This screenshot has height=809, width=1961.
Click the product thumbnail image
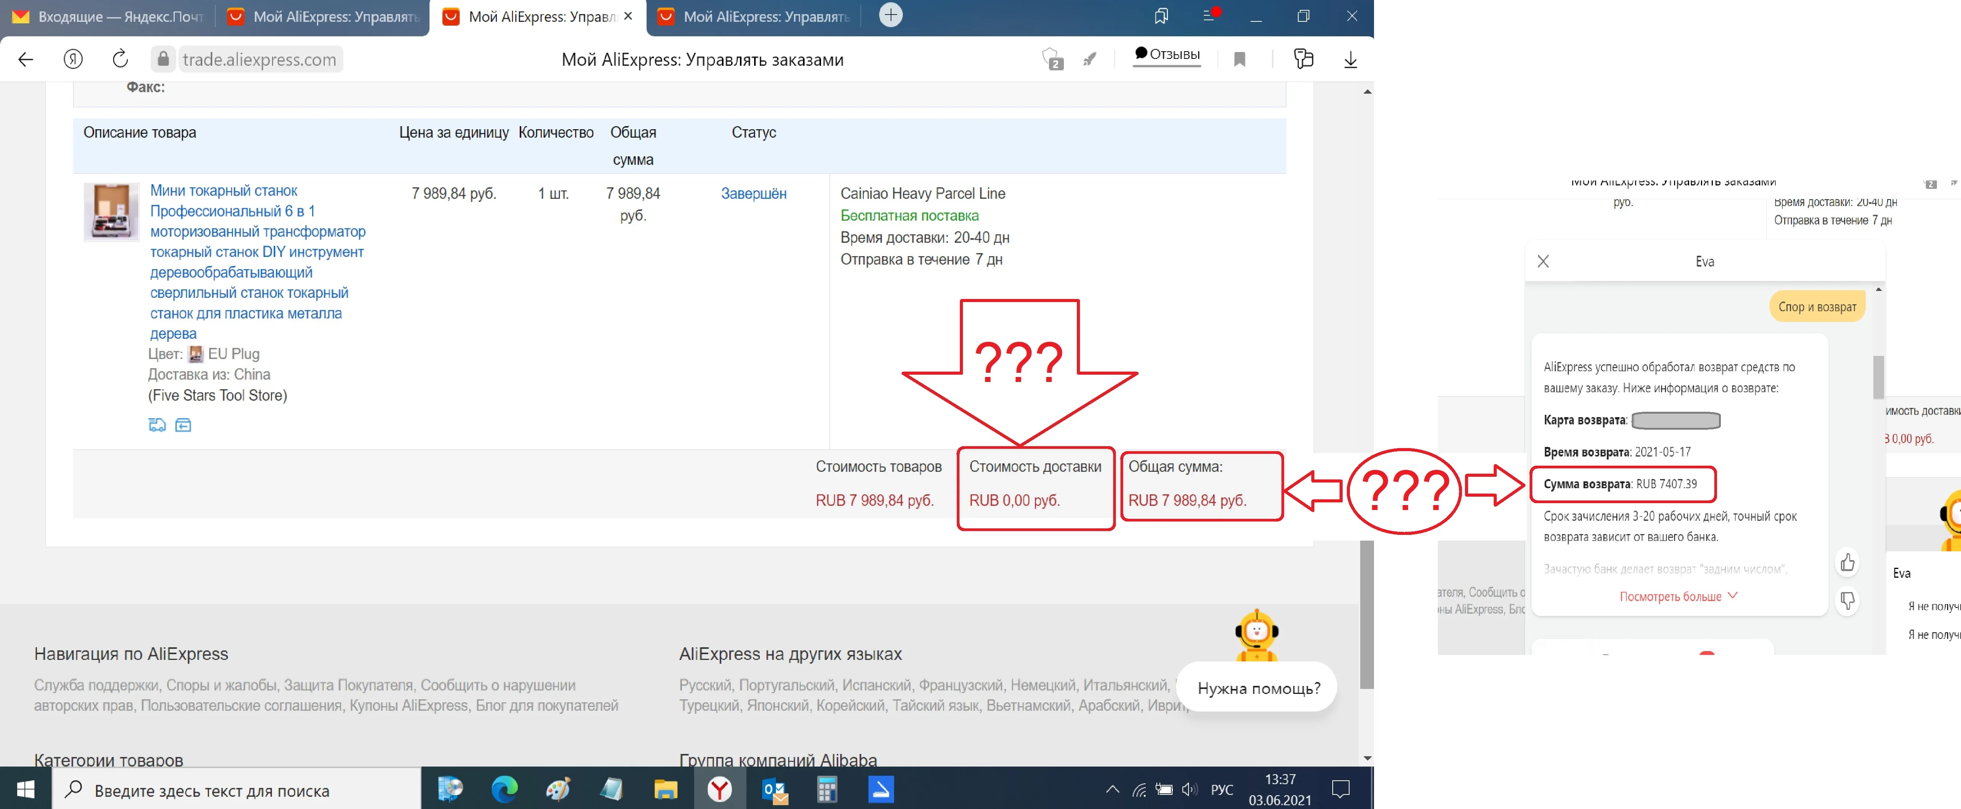pyautogui.click(x=111, y=211)
